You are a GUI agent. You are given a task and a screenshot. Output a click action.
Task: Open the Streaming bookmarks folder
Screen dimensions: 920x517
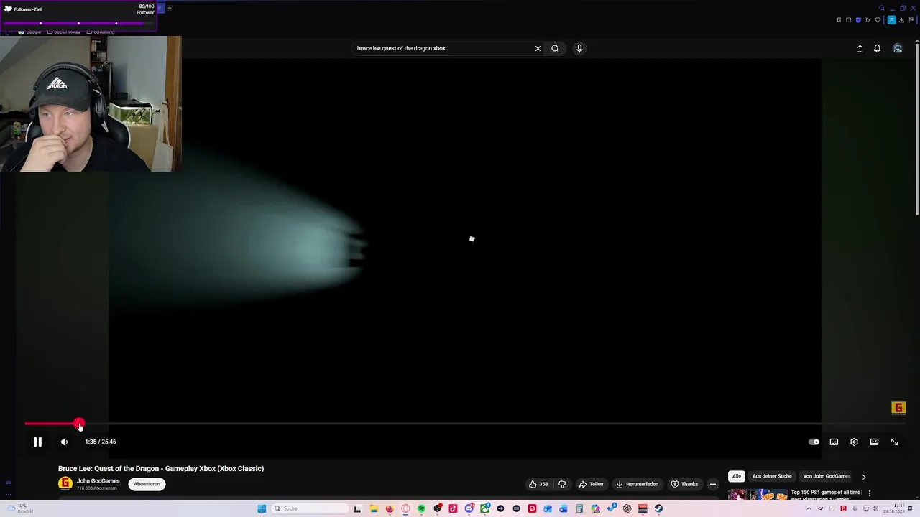(x=101, y=32)
